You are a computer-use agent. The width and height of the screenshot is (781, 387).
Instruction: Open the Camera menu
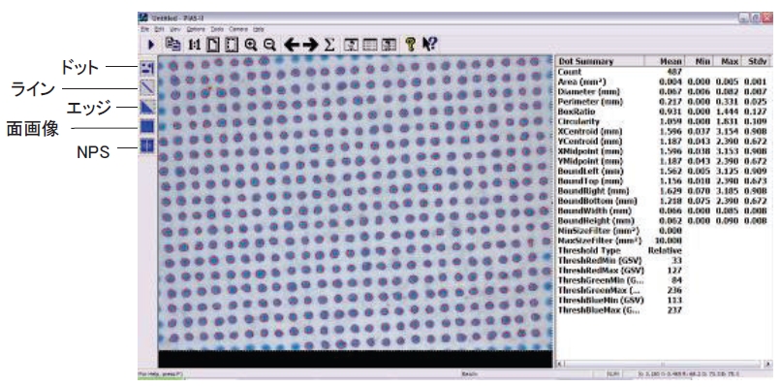coord(238,29)
